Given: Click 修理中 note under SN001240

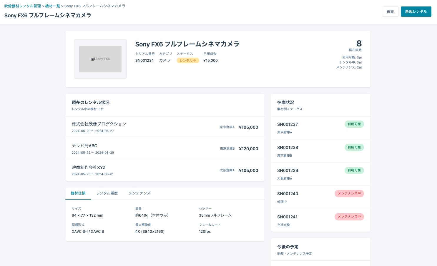Looking at the screenshot, I should [282, 202].
